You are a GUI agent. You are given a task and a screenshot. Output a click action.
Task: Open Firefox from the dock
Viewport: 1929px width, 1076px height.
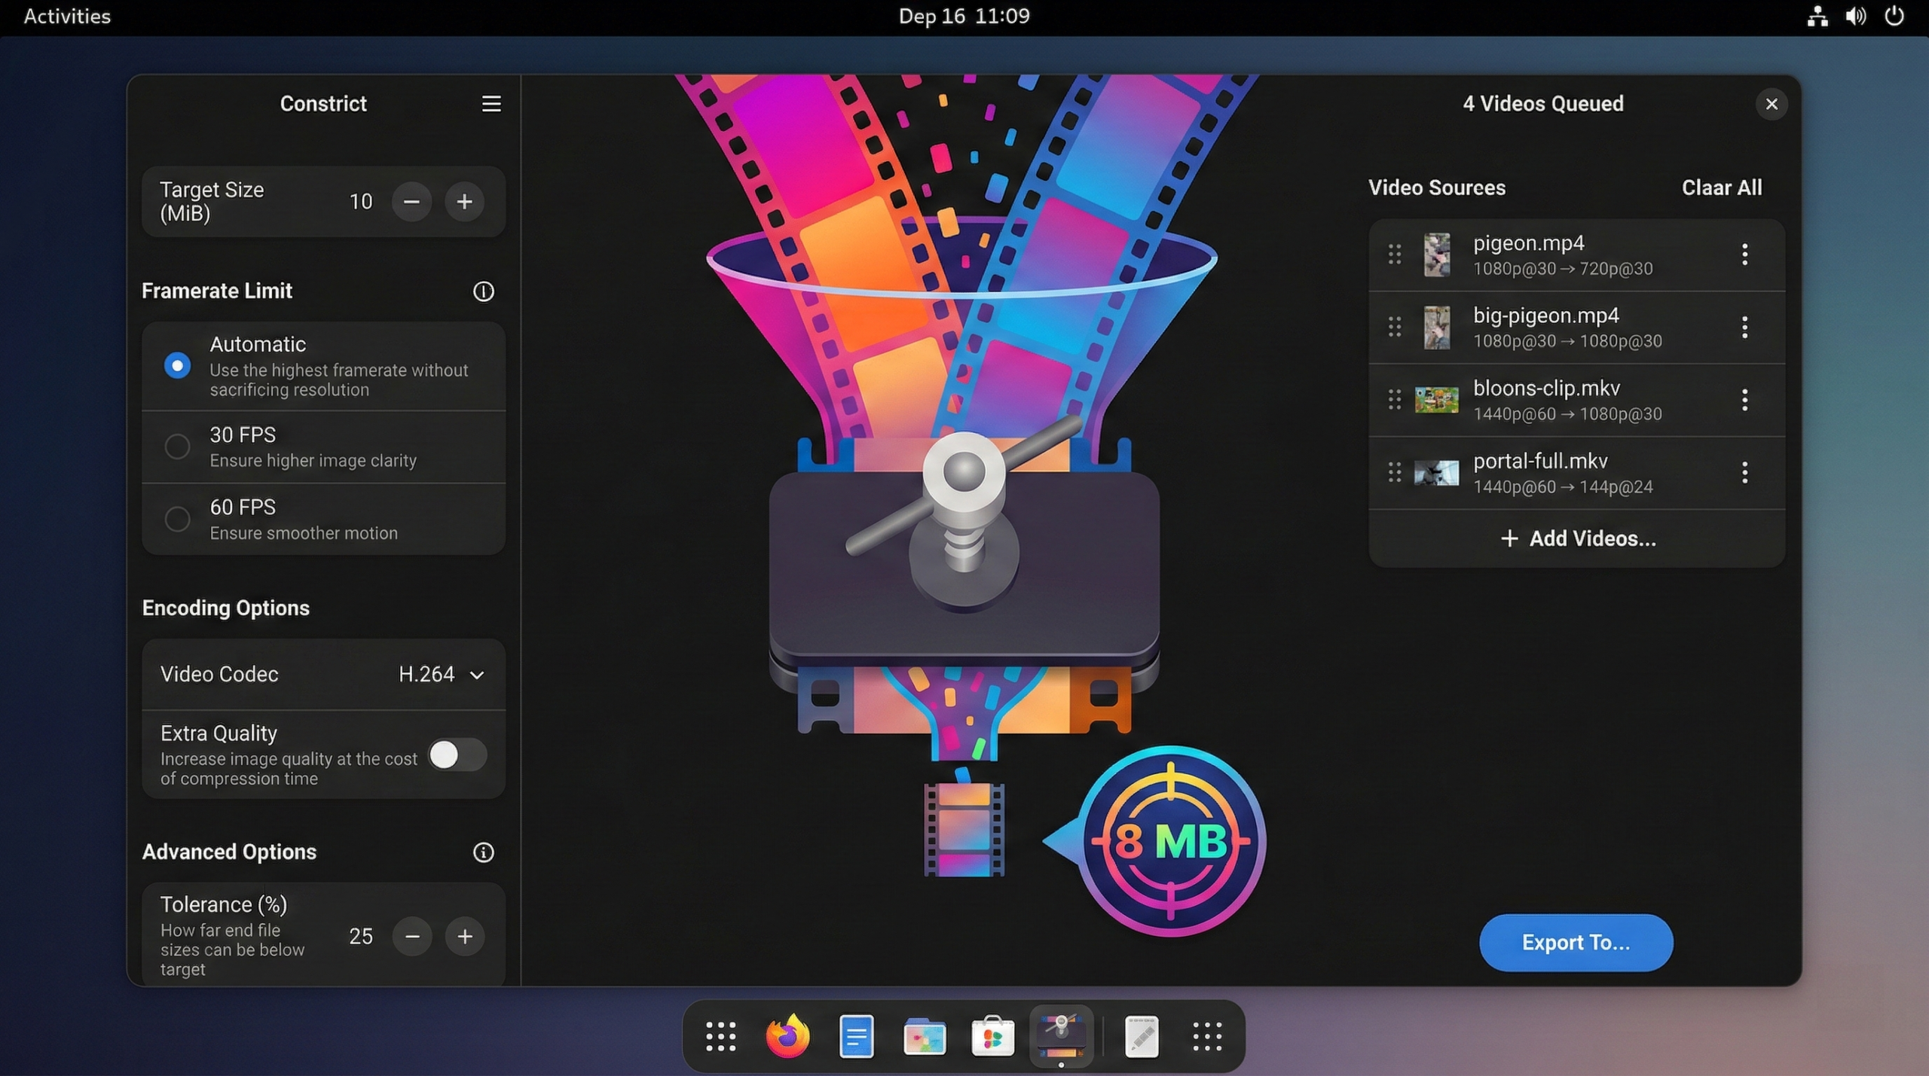(x=787, y=1037)
